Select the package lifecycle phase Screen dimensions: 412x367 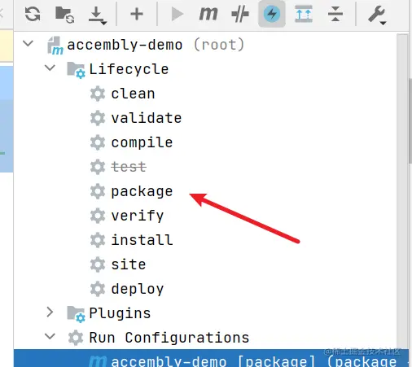coord(142,191)
